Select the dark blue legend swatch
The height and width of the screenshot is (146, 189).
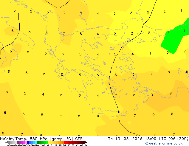28,142
